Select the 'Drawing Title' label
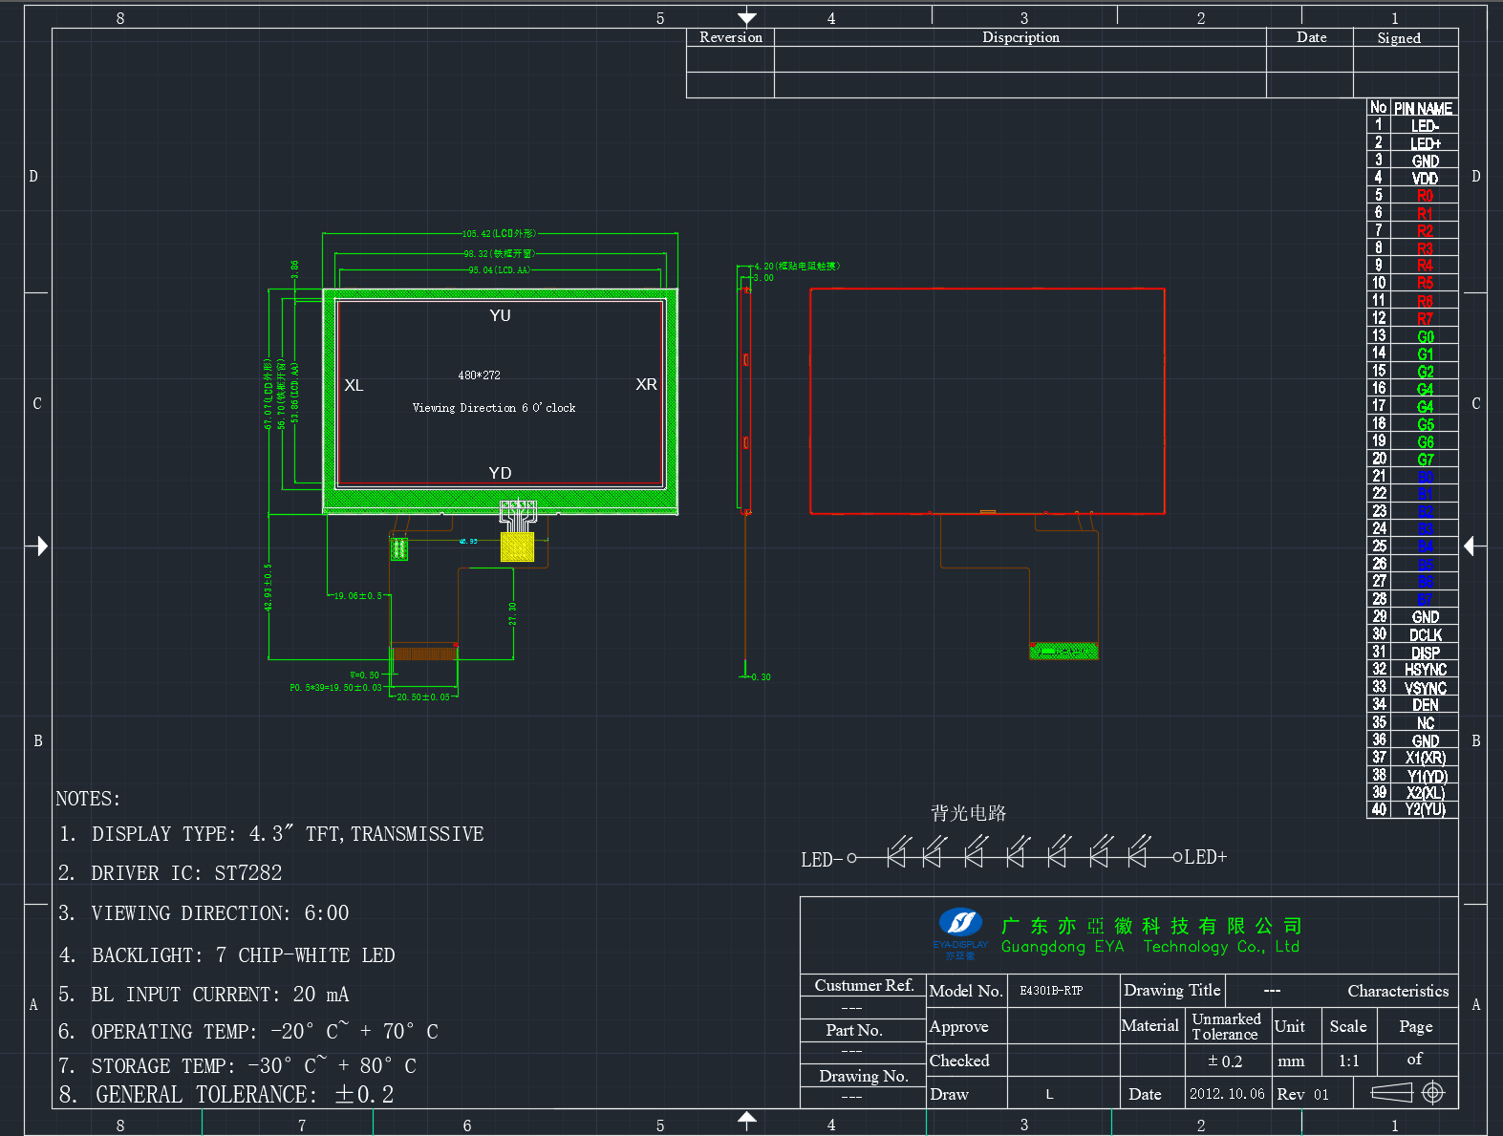The image size is (1503, 1136). point(1172,990)
